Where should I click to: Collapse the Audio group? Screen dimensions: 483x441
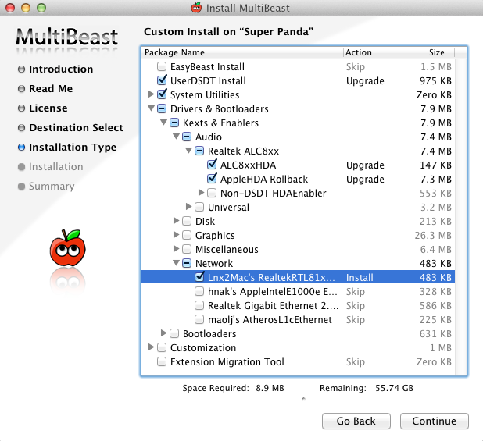click(176, 137)
